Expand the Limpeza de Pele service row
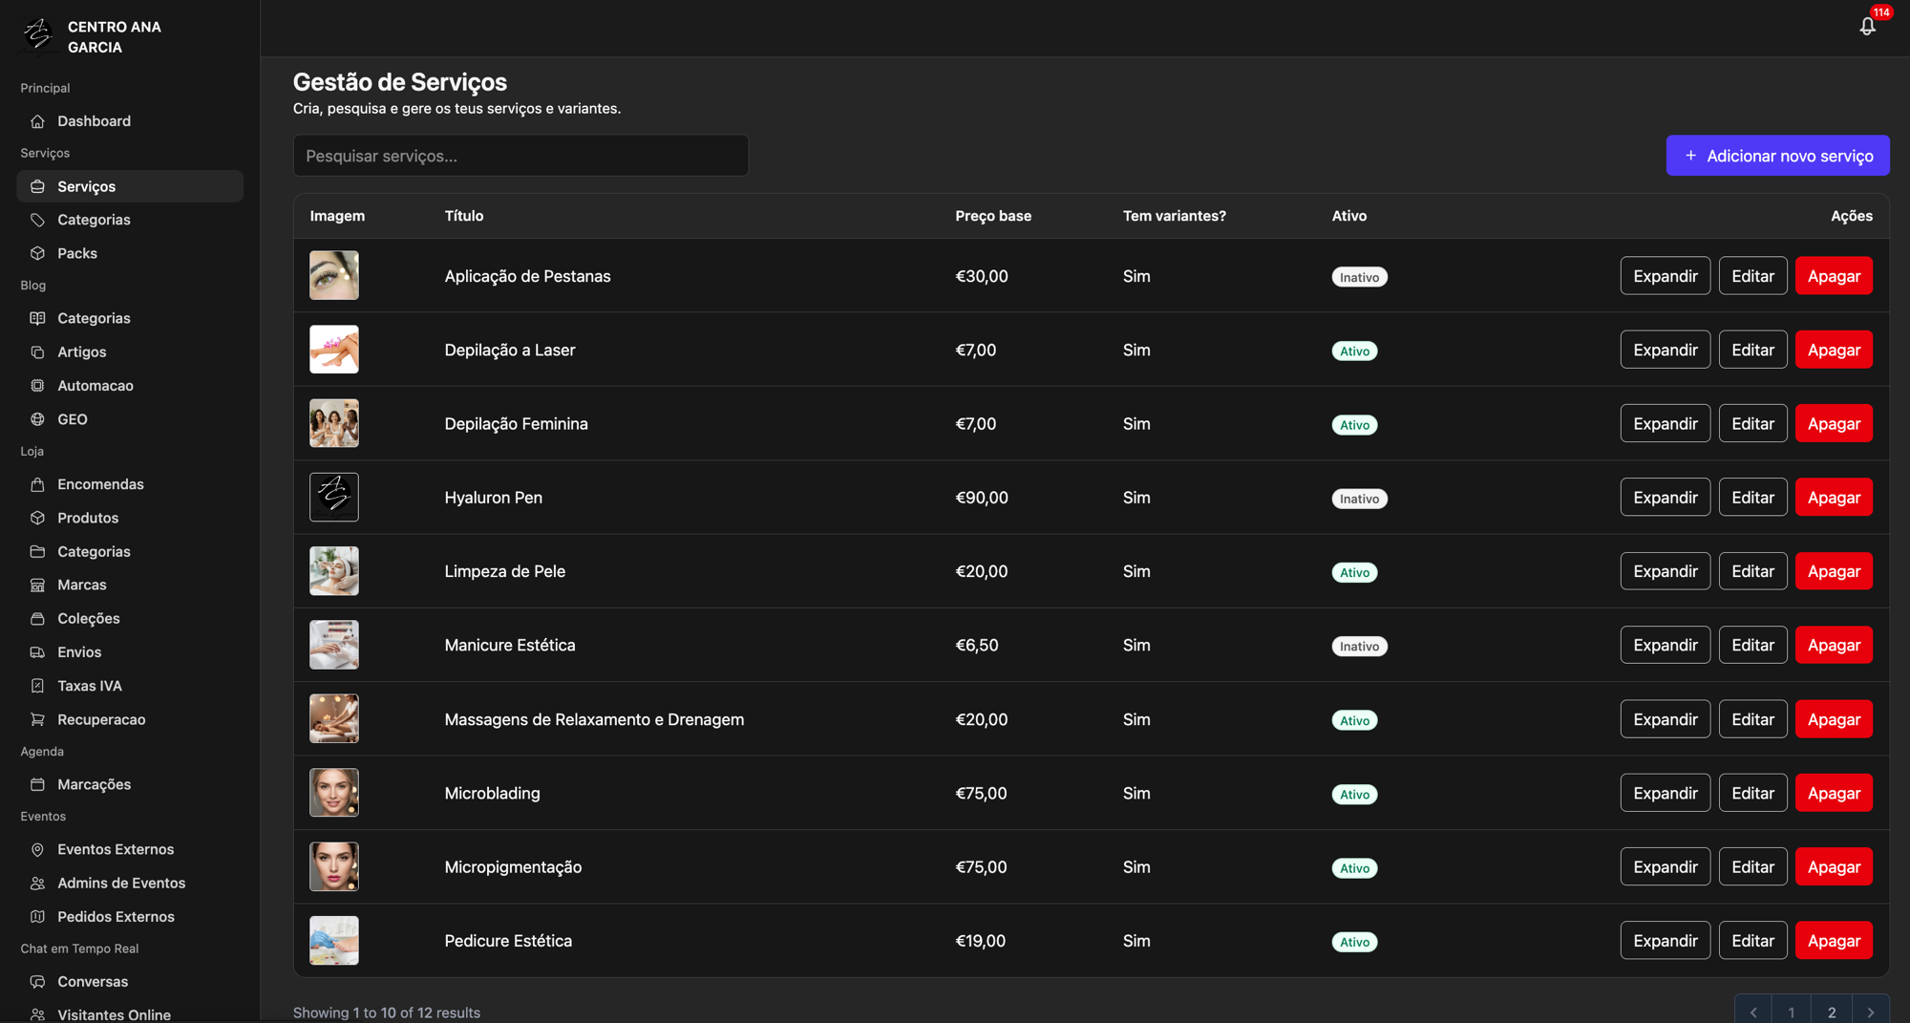 click(1665, 571)
